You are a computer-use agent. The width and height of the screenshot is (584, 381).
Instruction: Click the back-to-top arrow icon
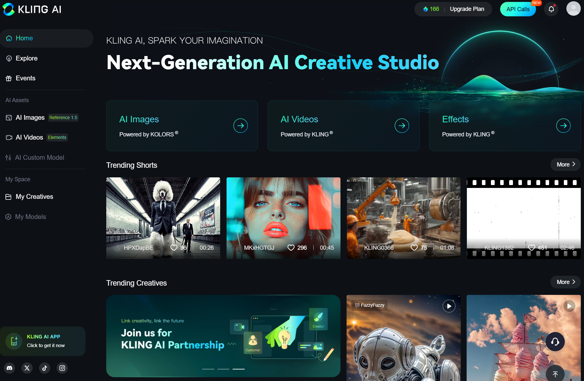coord(555,374)
